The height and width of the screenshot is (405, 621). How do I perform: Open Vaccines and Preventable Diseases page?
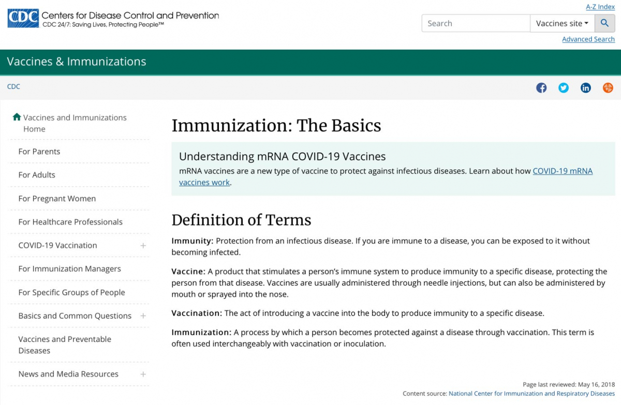65,345
